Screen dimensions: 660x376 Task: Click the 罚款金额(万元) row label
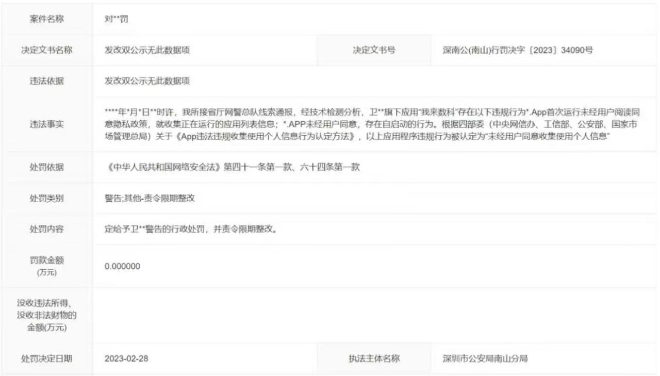click(x=47, y=266)
